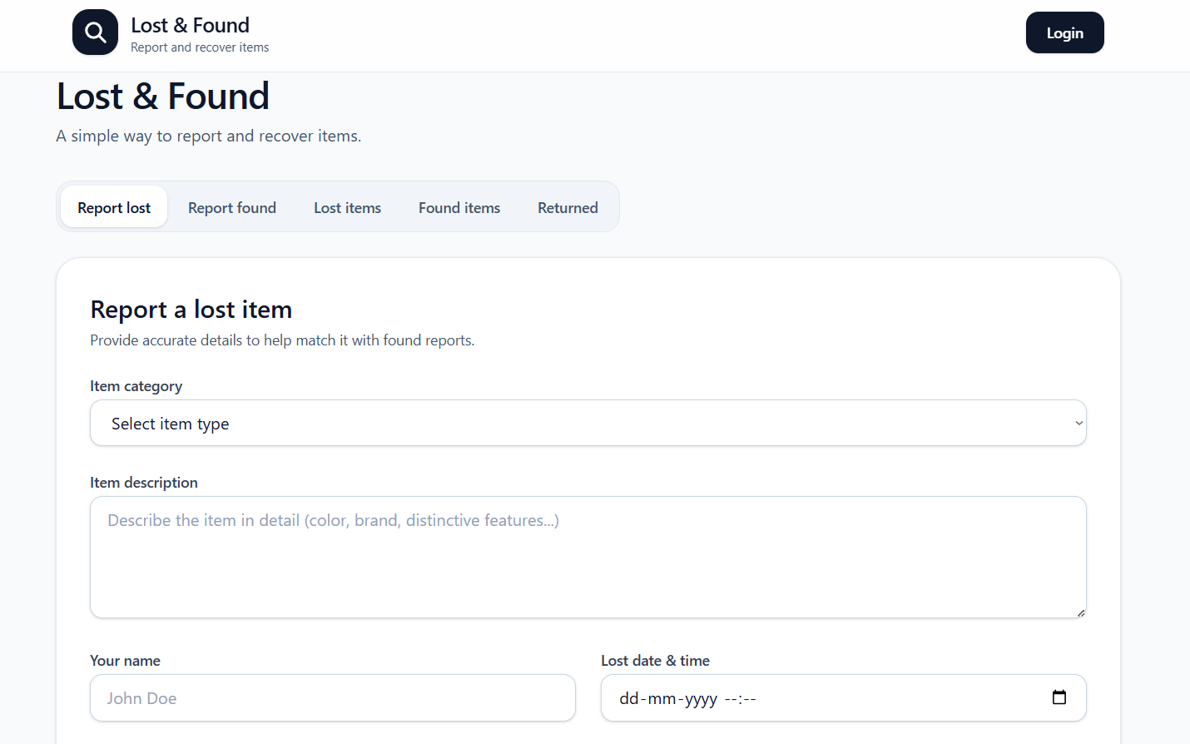The width and height of the screenshot is (1190, 744).
Task: Select the day segment of lost date
Action: pos(628,699)
